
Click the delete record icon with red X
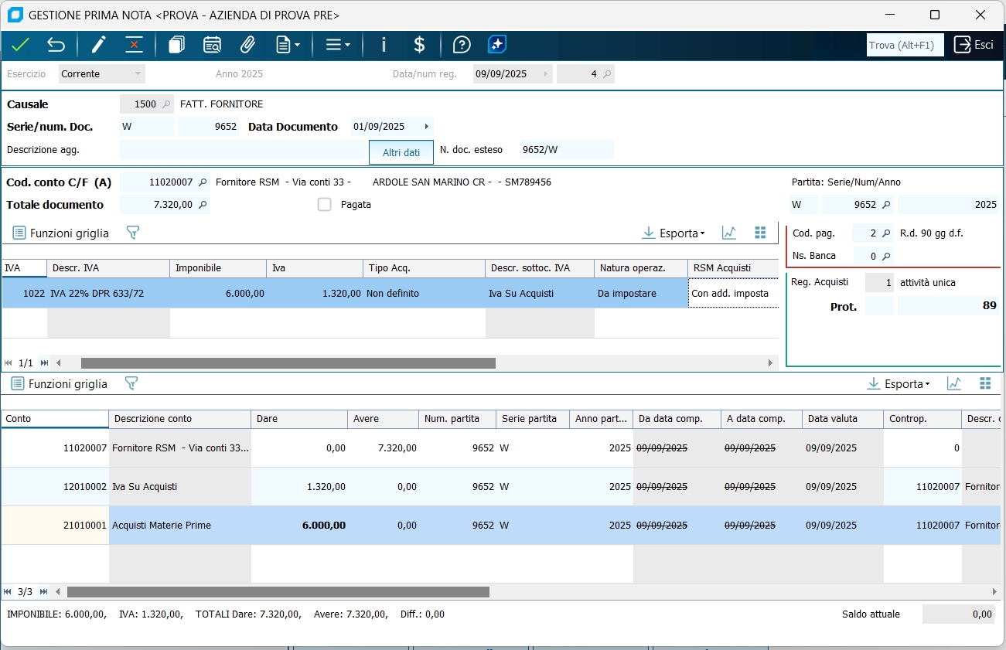click(134, 45)
